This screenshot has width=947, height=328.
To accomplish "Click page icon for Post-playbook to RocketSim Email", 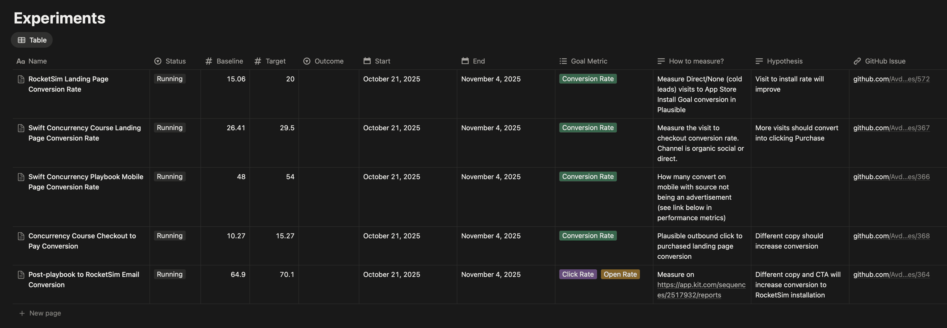I will [x=21, y=274].
